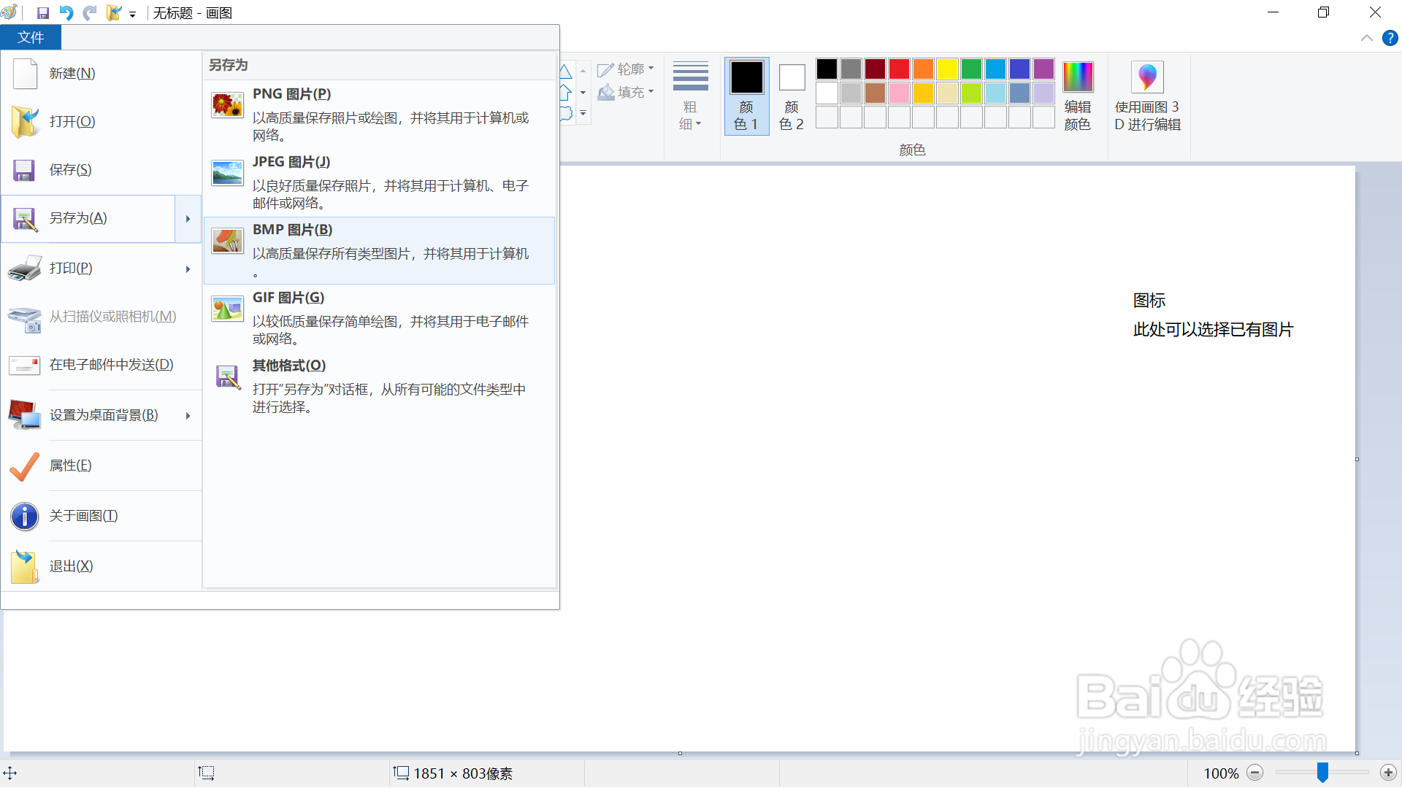Click the Save icon in quick access toolbar
1402x788 pixels.
[x=42, y=12]
